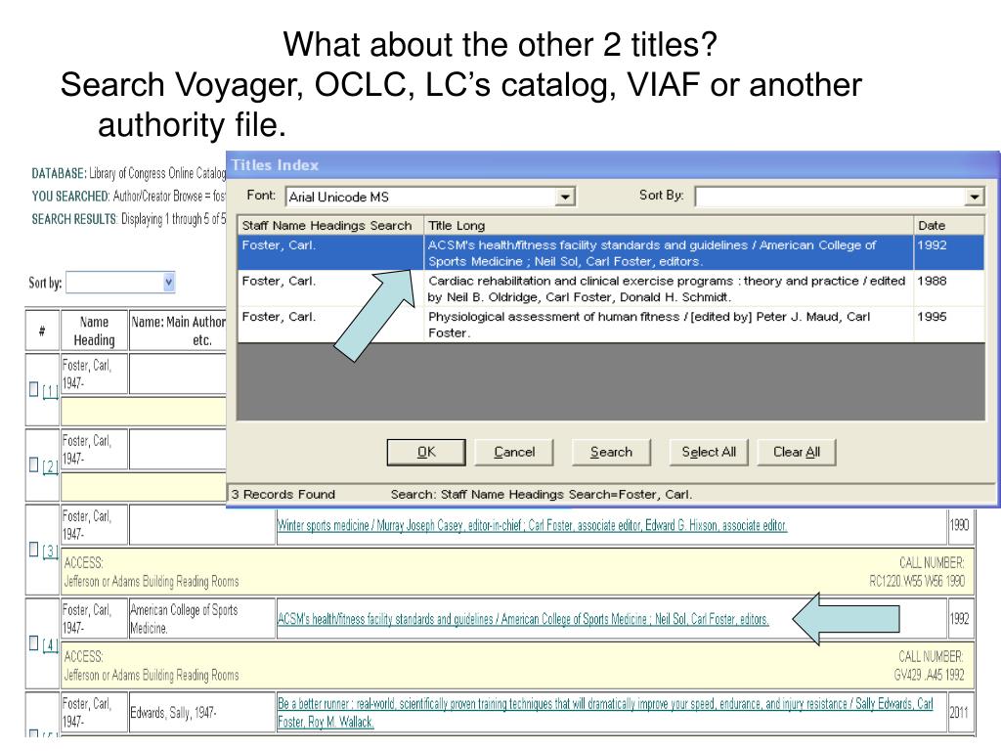This screenshot has width=1001, height=751.
Task: Open the Font dropdown showing Arial Unicode MS
Action: 564,197
